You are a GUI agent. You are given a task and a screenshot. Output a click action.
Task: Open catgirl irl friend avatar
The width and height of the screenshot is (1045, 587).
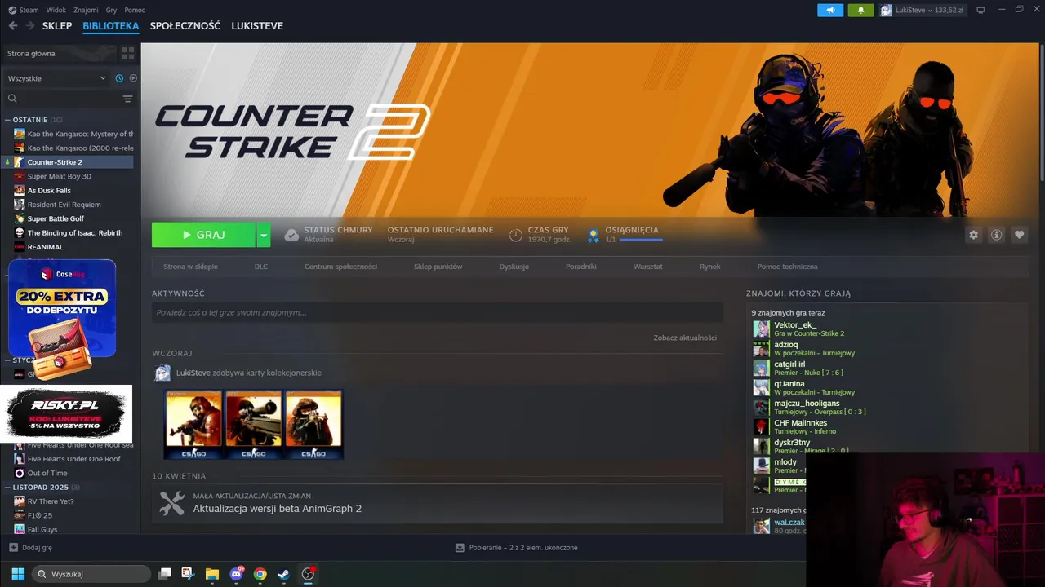761,368
